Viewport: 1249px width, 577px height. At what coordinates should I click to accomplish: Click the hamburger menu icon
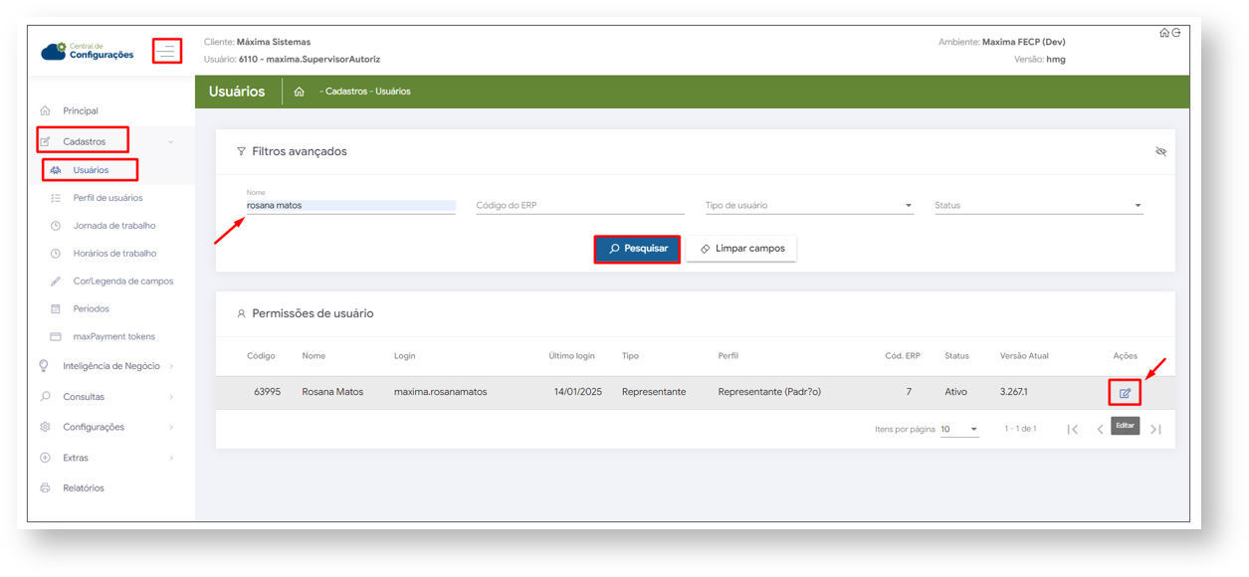tap(167, 50)
